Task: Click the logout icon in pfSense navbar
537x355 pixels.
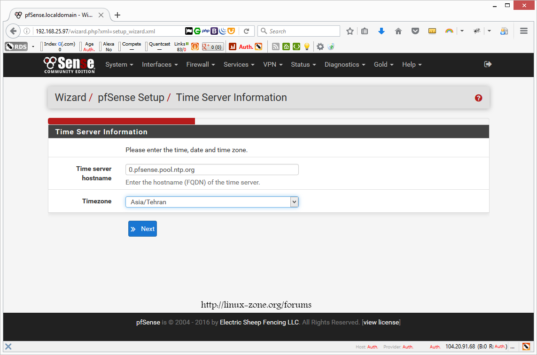Action: tap(488, 64)
